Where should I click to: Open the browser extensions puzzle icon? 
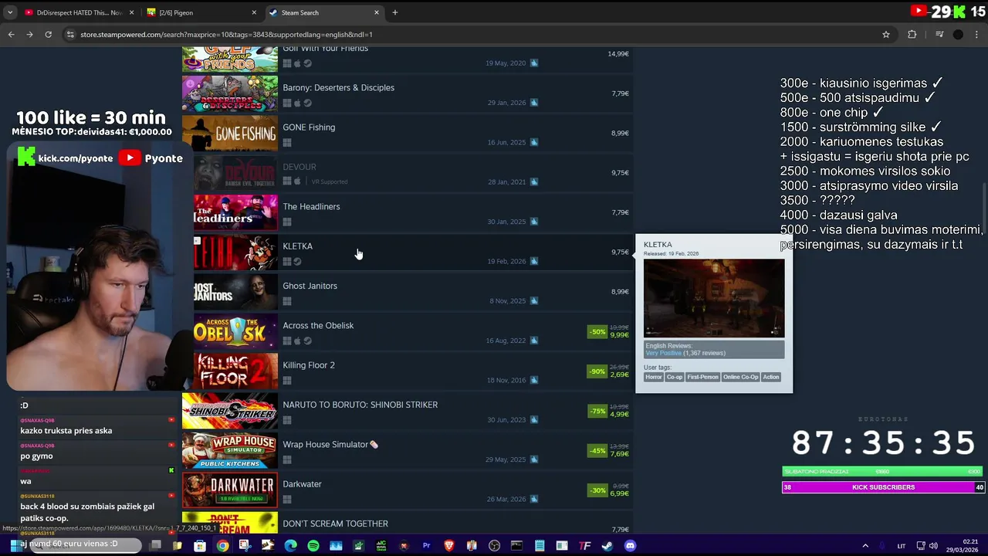(912, 34)
